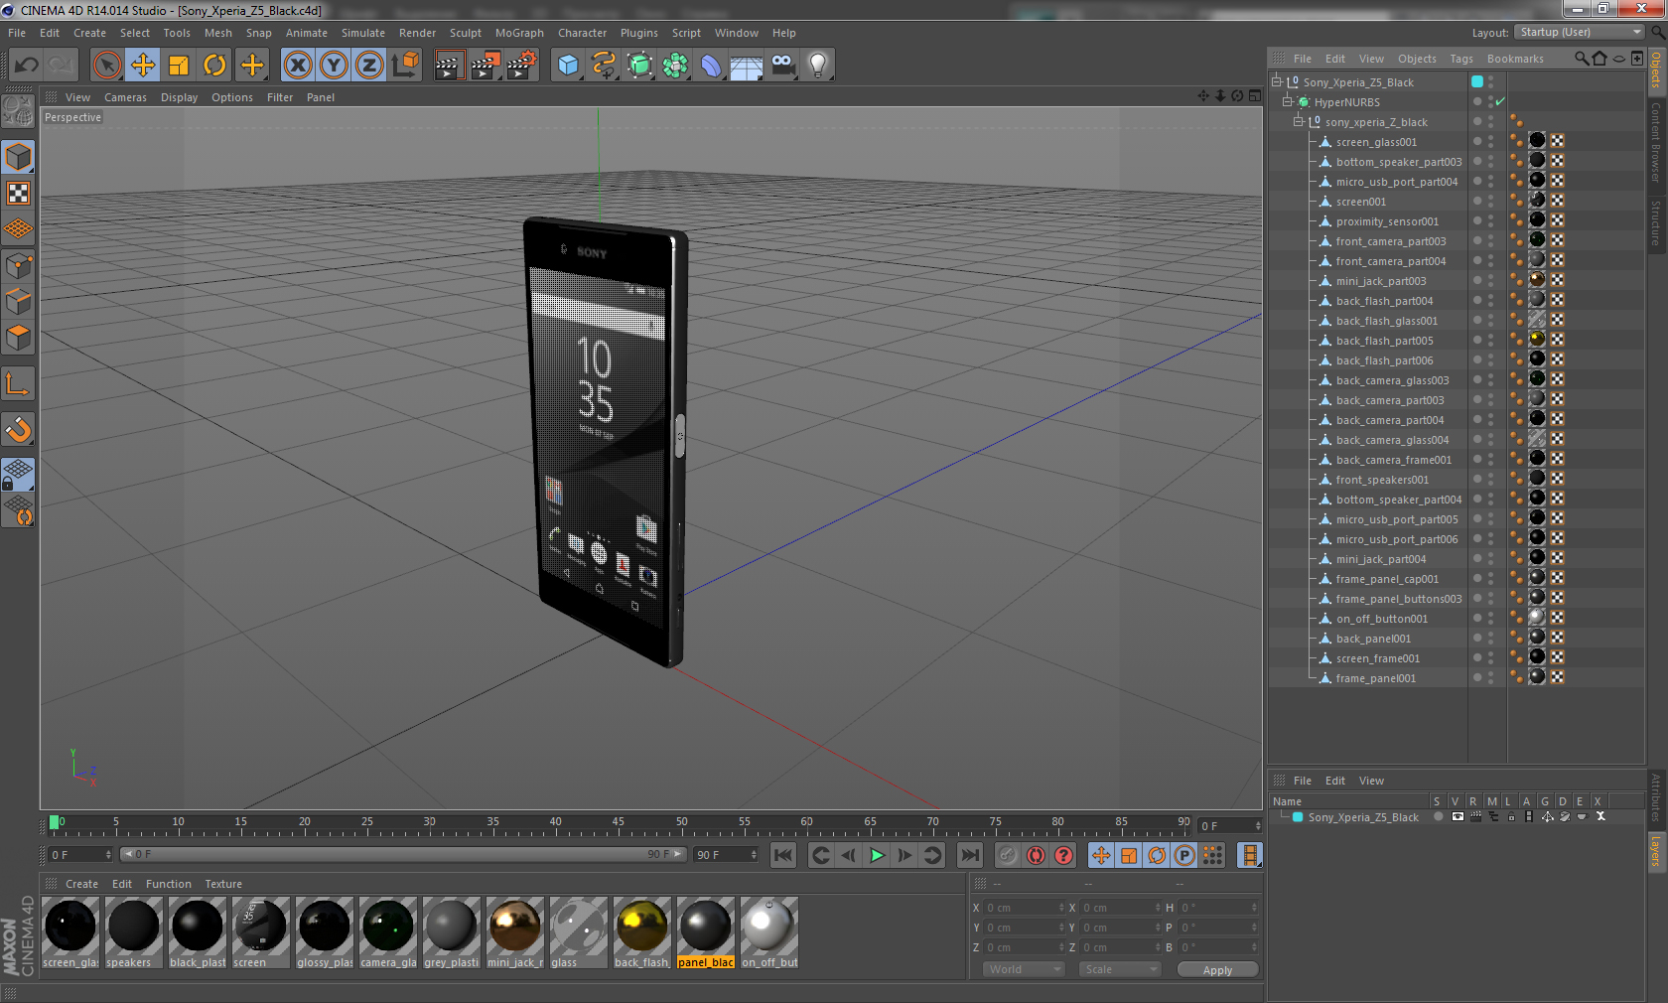Play the animation forward
The image size is (1668, 1003).
(x=877, y=855)
